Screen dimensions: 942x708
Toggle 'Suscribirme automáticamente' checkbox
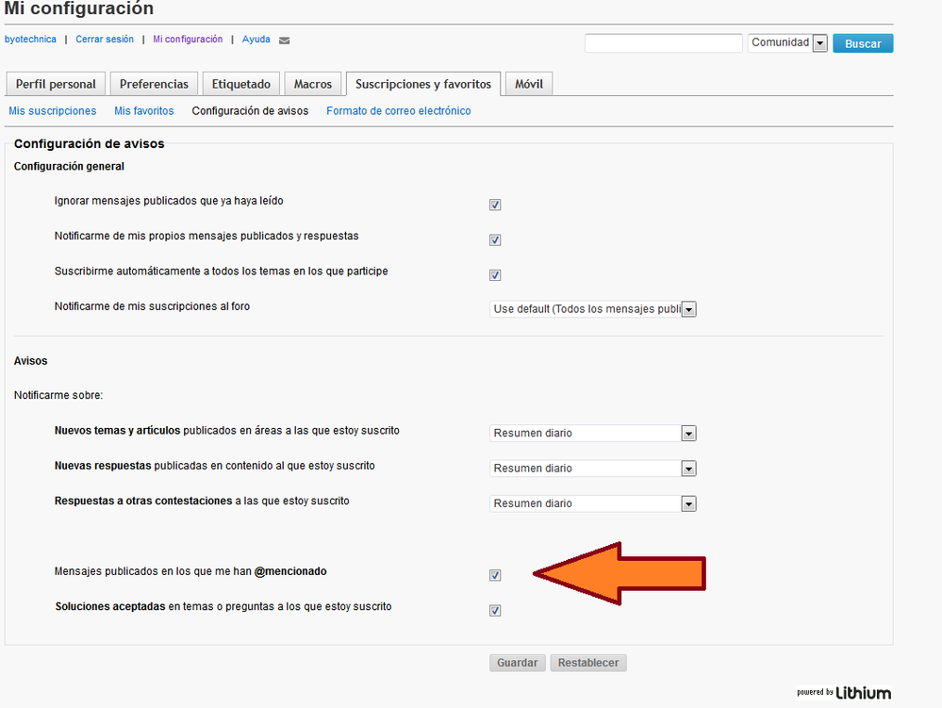(x=495, y=275)
